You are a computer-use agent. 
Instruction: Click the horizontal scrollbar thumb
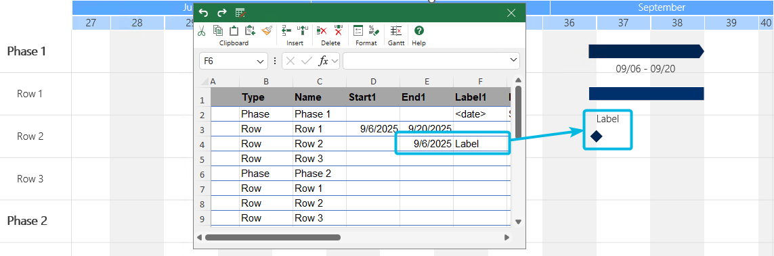click(272, 237)
